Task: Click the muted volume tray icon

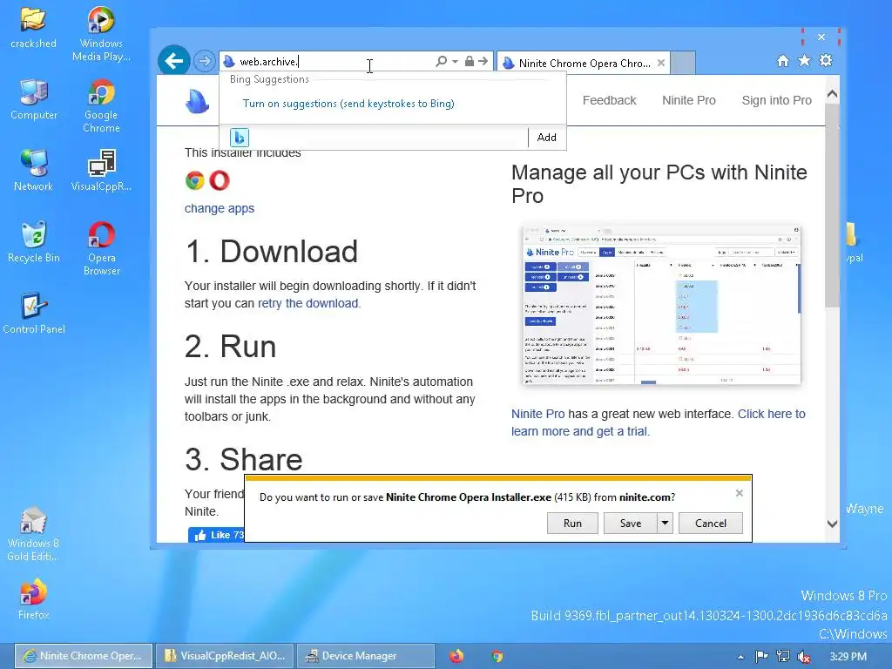Action: 804,657
